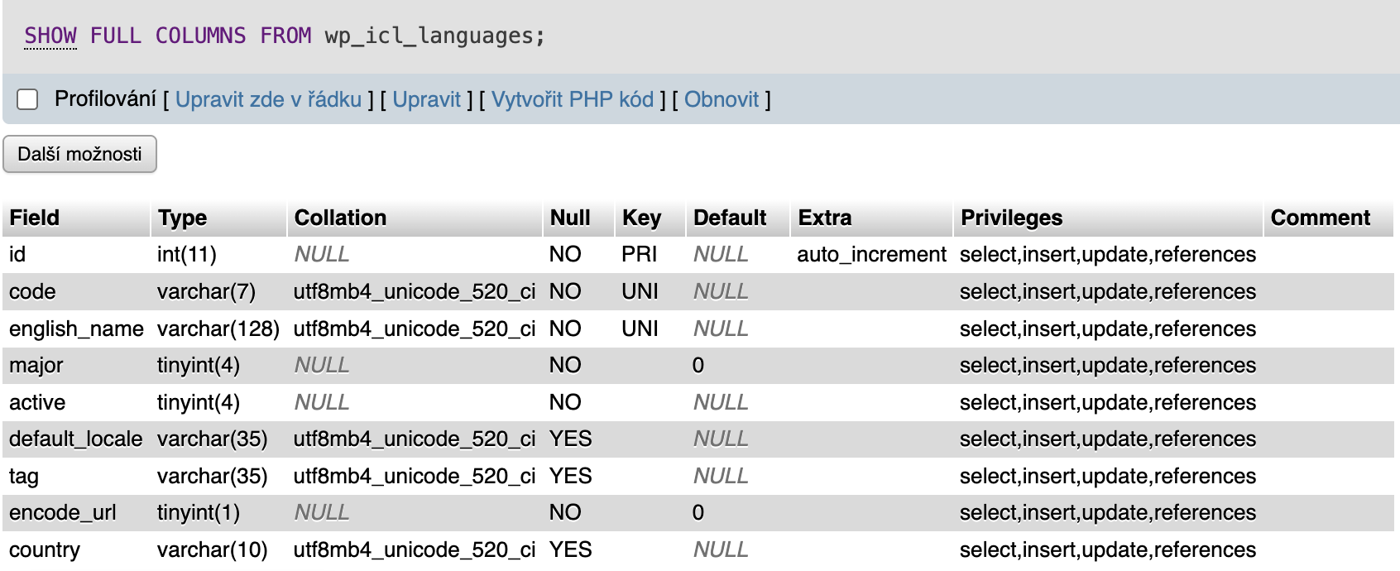
Task: Click the Null column header
Action: 570,218
